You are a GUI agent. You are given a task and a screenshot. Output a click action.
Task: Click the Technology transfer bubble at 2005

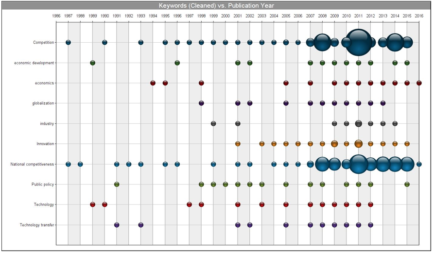coord(286,225)
